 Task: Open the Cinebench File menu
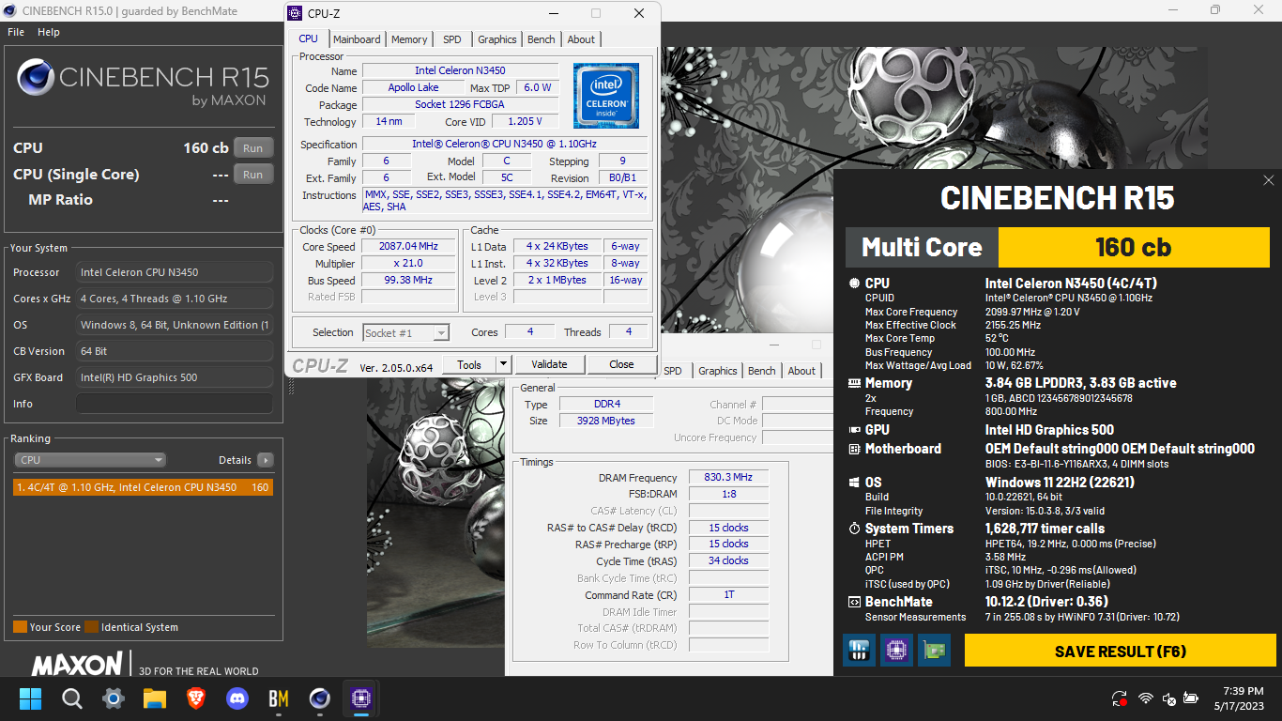pos(16,32)
